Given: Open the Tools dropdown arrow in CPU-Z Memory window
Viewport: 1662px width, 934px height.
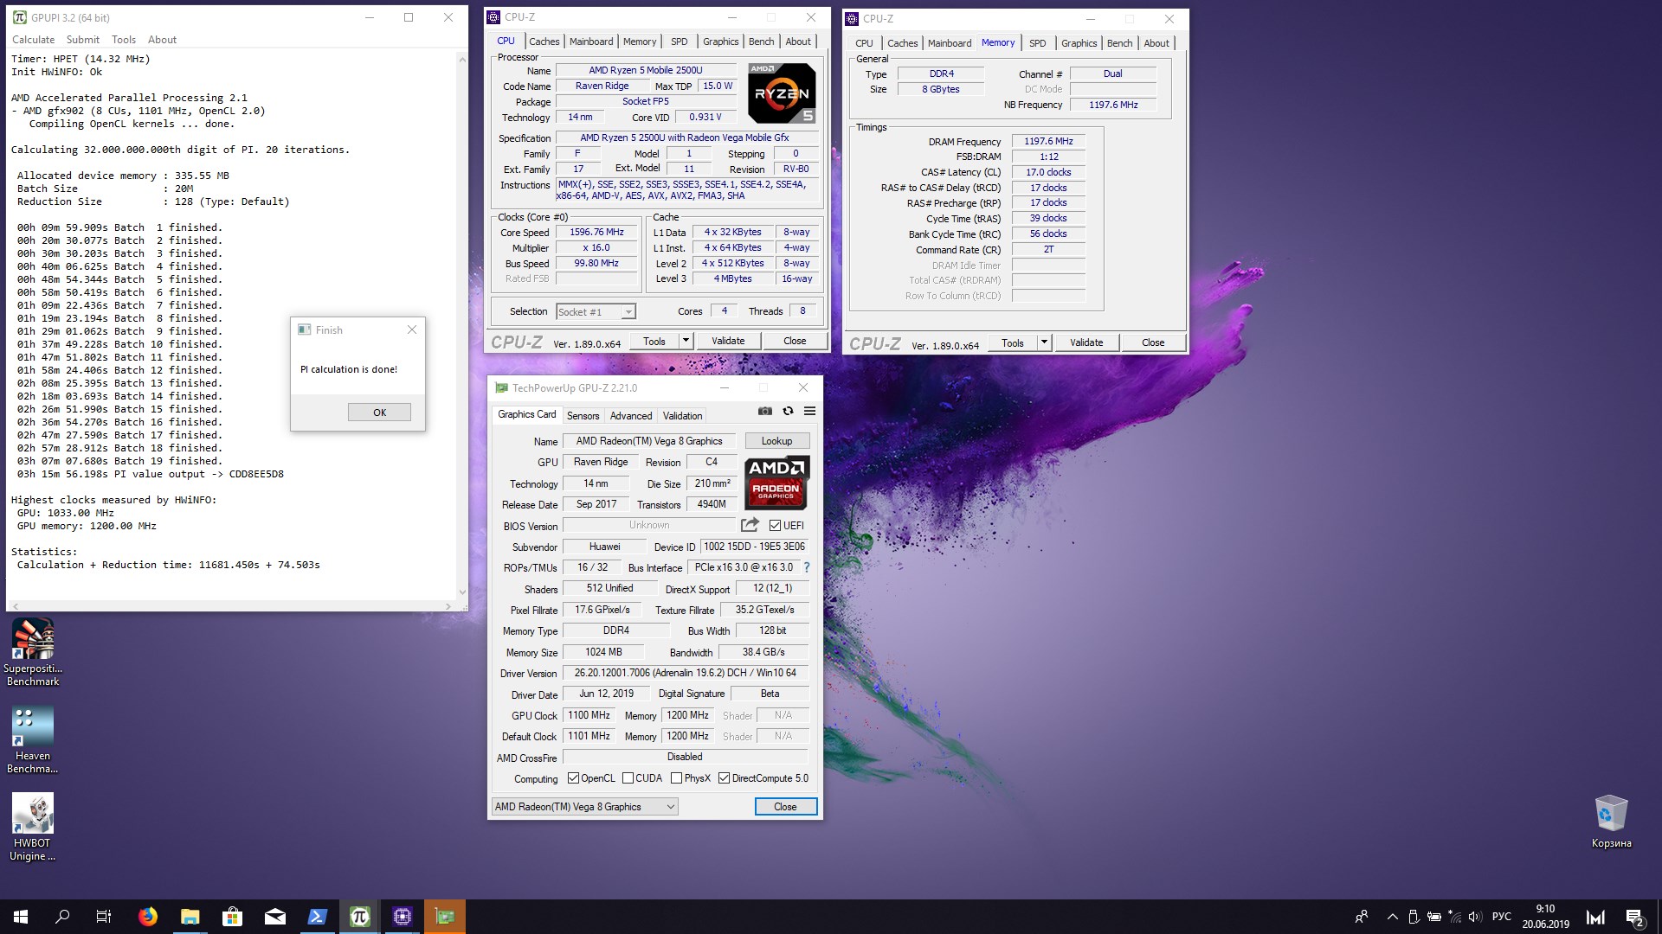Looking at the screenshot, I should click(x=1044, y=342).
